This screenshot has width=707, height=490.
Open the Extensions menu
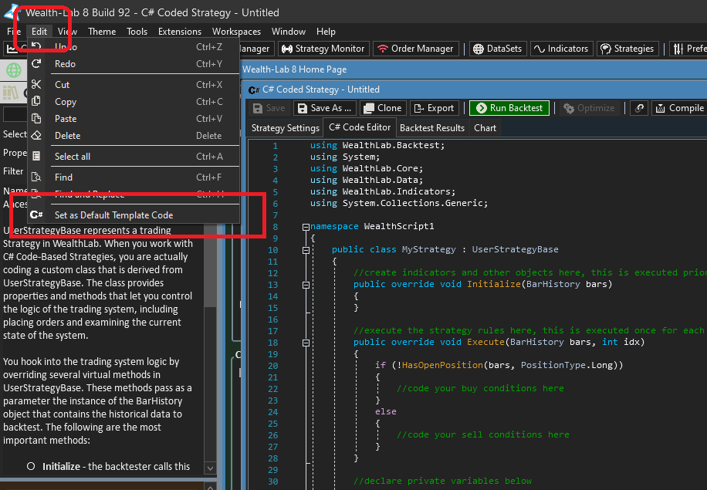click(x=179, y=32)
